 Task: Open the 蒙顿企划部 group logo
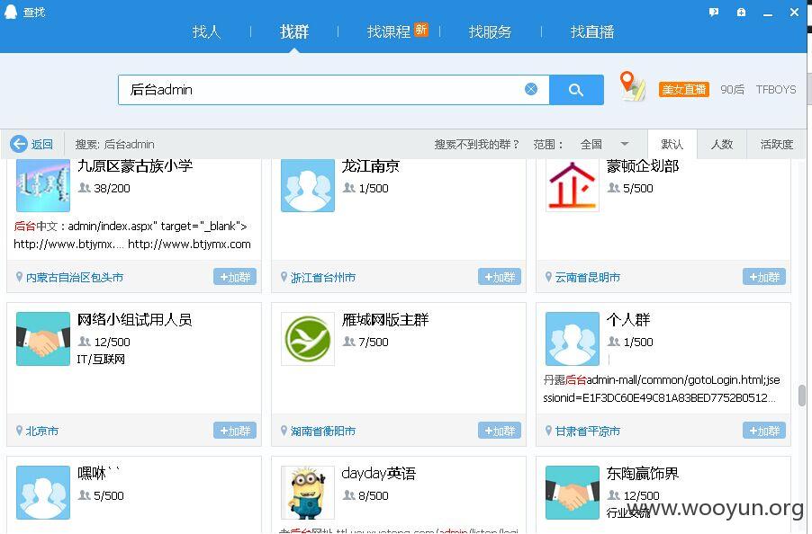click(x=573, y=185)
